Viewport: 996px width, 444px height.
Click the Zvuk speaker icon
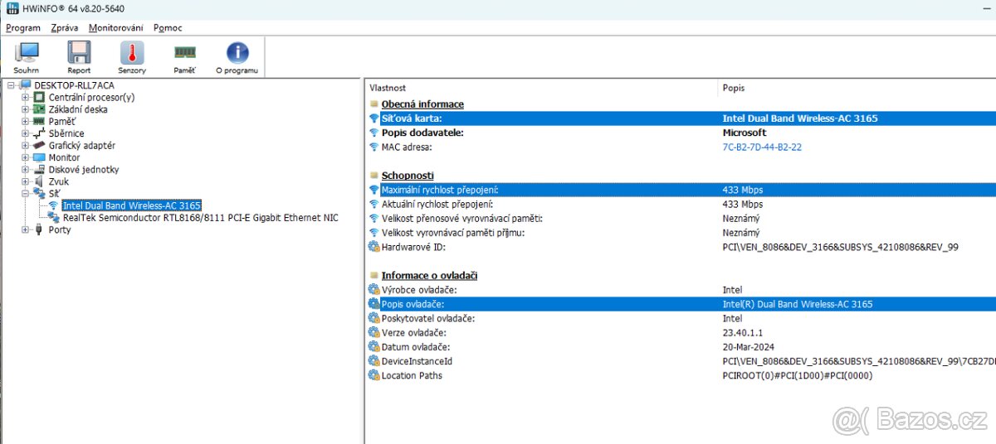click(x=39, y=181)
